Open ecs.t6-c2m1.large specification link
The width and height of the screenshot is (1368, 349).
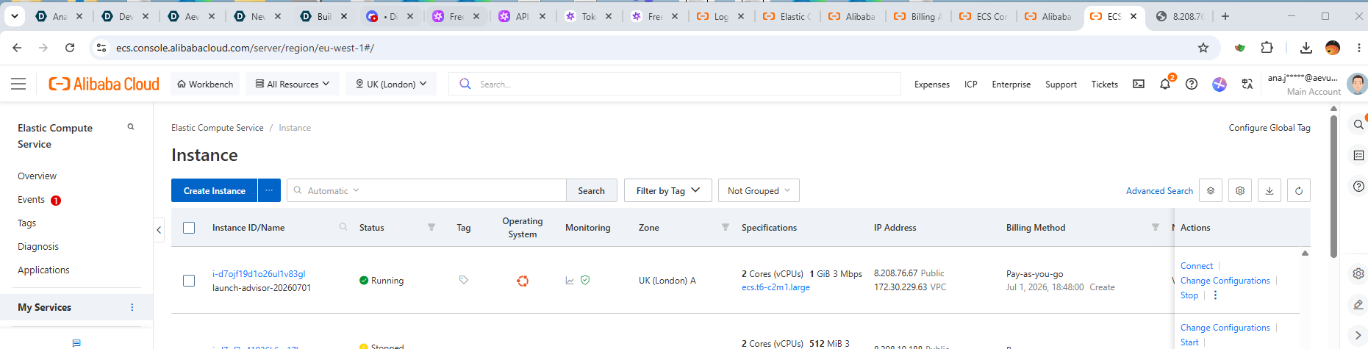tap(776, 287)
